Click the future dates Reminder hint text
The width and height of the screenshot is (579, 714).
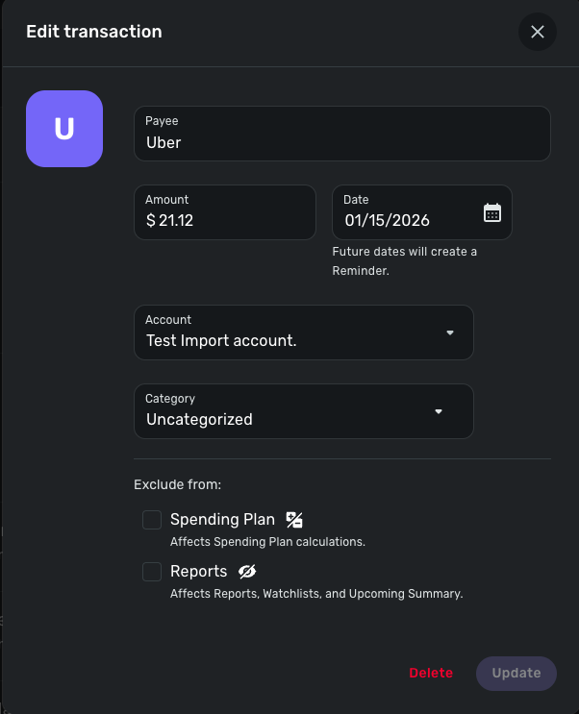click(x=404, y=261)
